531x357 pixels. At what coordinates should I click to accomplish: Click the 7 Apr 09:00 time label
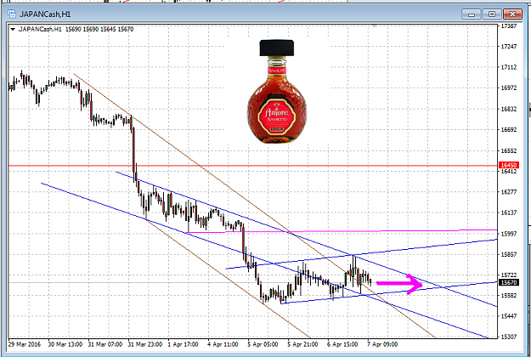tap(382, 344)
